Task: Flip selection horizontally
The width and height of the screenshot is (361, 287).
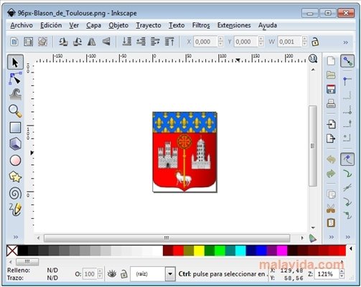Action: 91,42
